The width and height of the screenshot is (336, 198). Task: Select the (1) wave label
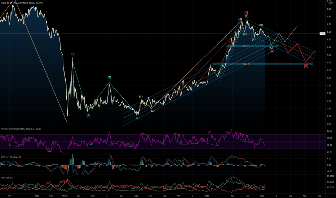141,96
